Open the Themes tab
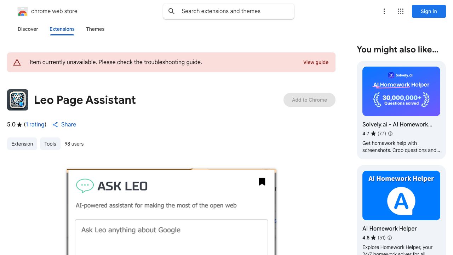This screenshot has width=453, height=255. click(x=95, y=29)
